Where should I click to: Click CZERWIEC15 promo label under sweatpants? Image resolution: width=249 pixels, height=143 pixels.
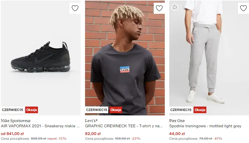[181, 110]
